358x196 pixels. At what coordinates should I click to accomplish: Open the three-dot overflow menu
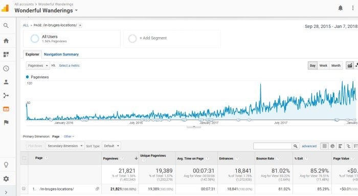coord(353,8)
